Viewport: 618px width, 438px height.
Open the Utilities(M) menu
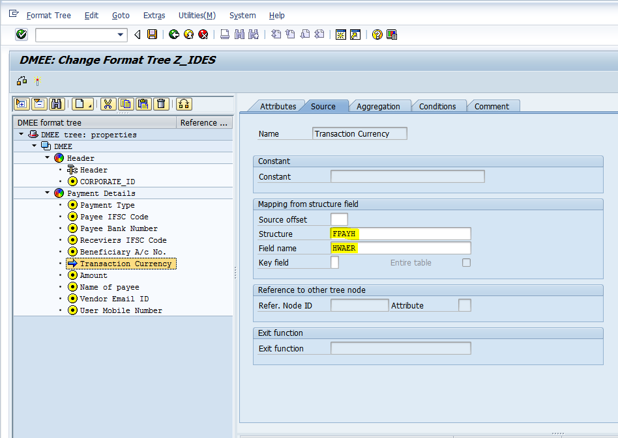click(x=196, y=15)
